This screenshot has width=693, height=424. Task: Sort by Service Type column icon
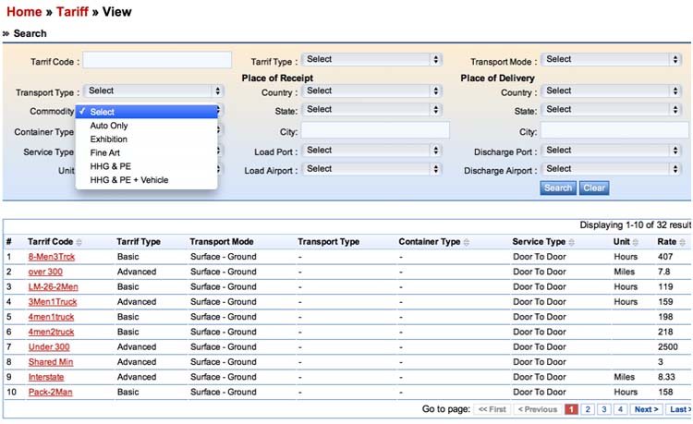[571, 242]
